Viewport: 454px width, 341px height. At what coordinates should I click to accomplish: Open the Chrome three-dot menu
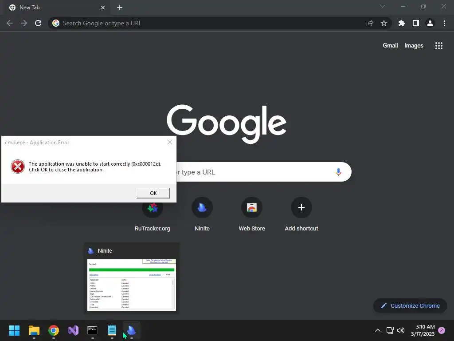[x=444, y=23]
